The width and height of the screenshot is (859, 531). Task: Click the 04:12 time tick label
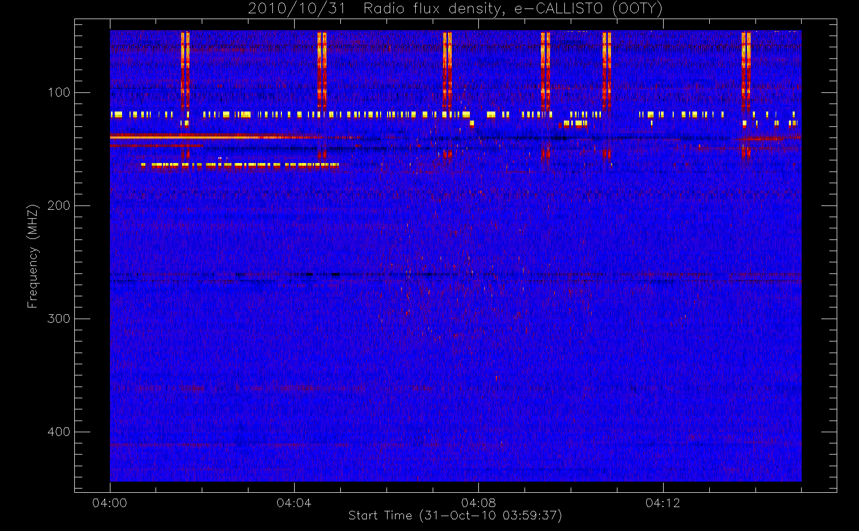[663, 503]
